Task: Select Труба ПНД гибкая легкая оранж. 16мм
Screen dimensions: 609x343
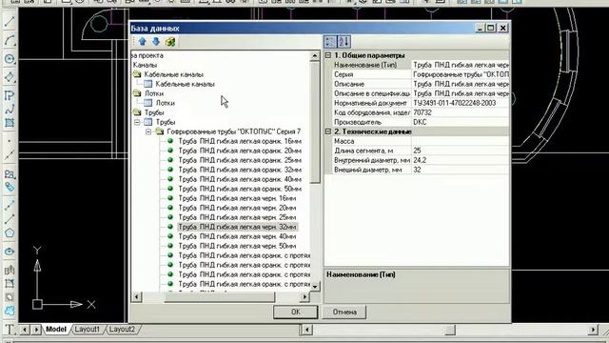Action: pyautogui.click(x=240, y=141)
